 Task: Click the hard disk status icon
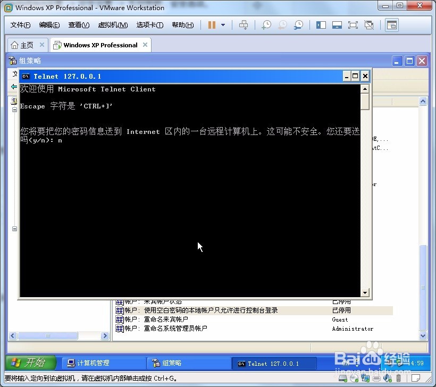click(x=342, y=377)
